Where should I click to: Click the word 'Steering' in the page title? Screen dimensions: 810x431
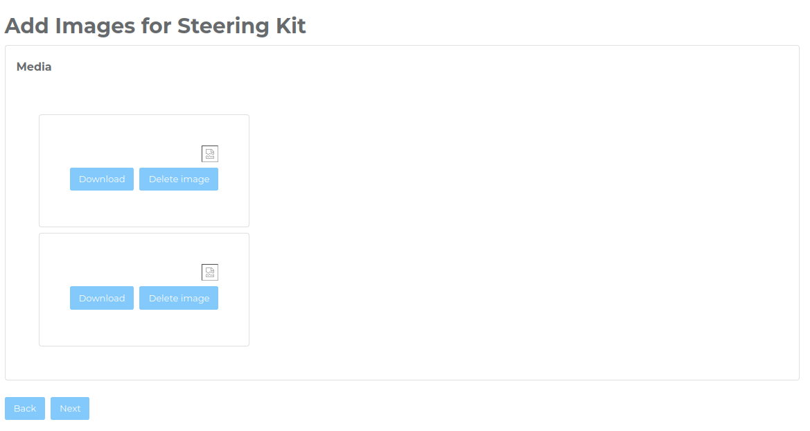point(222,26)
